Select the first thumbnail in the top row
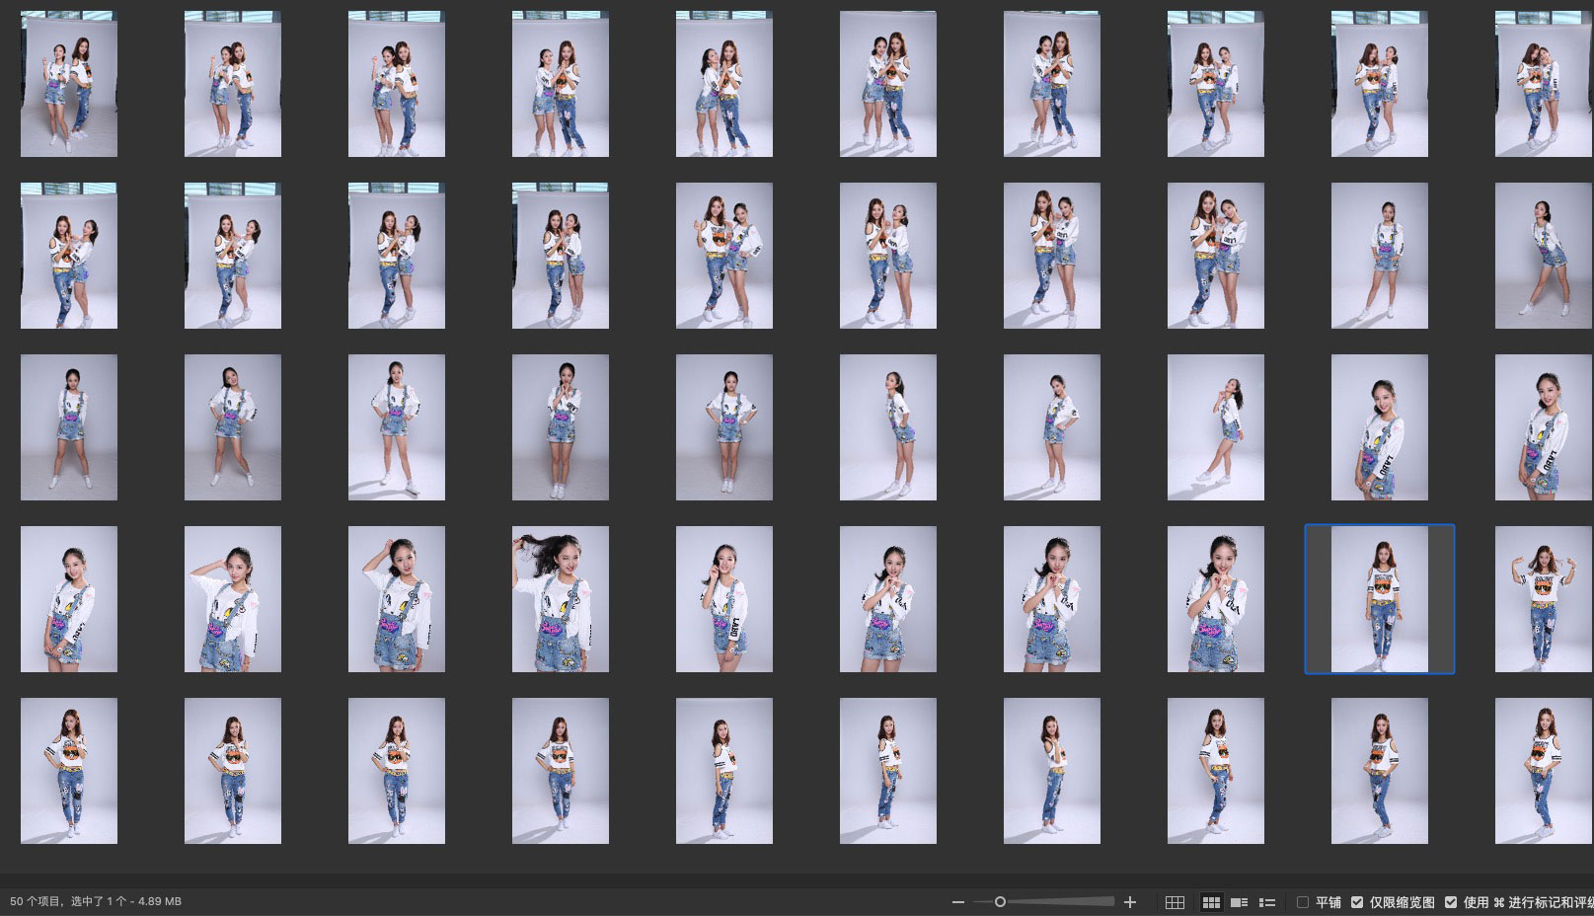 [69, 84]
